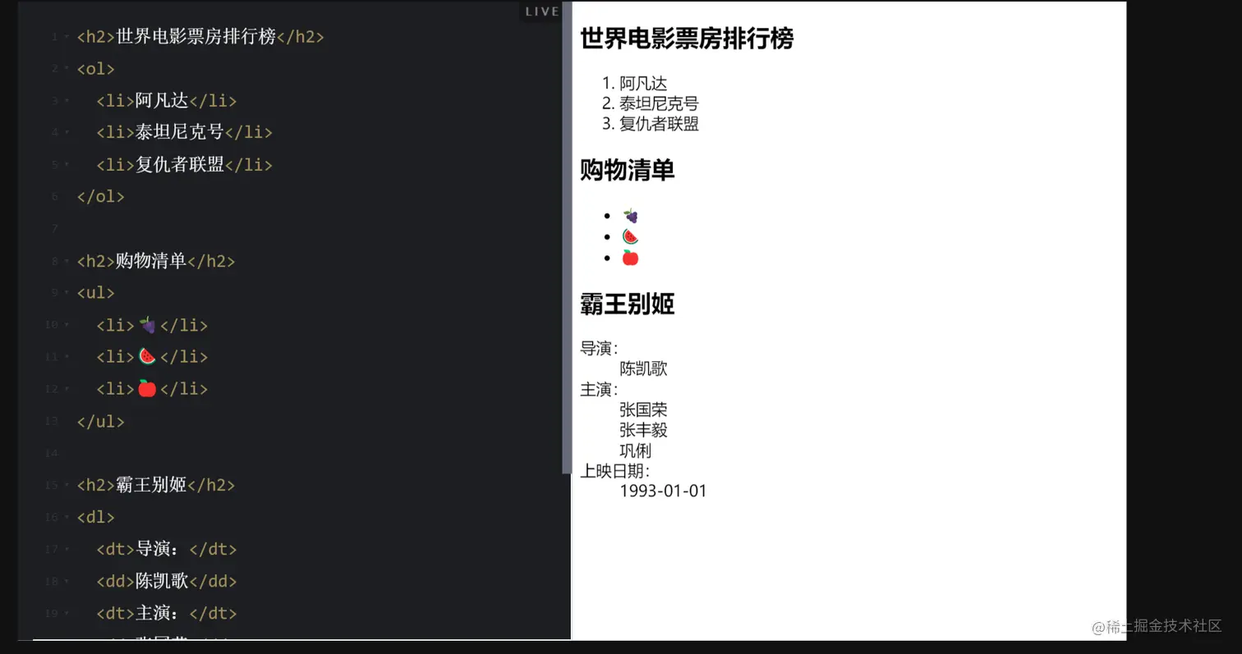Fold line 4 containing 泰坦尼克号 in the editor
The height and width of the screenshot is (654, 1242).
click(67, 133)
